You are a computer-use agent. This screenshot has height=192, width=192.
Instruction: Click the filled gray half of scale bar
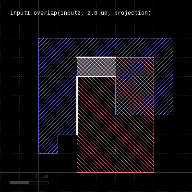pyautogui.click(x=19, y=182)
